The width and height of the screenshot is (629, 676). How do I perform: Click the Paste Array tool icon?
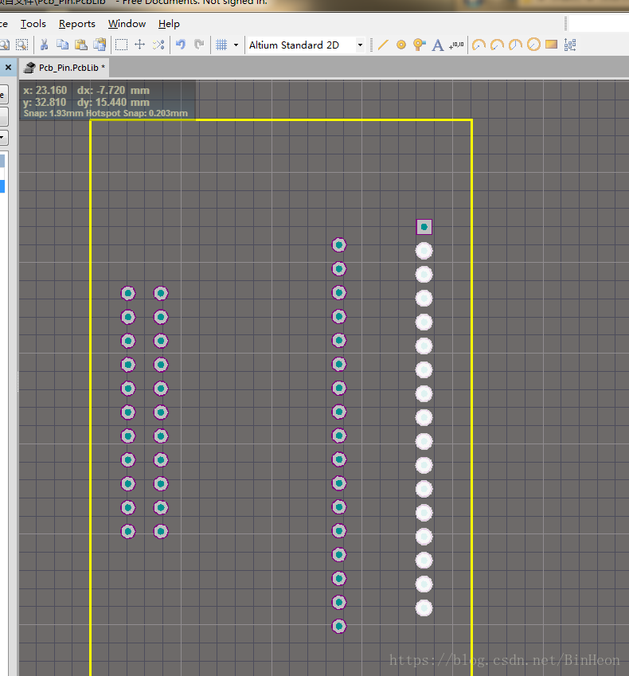(x=570, y=45)
